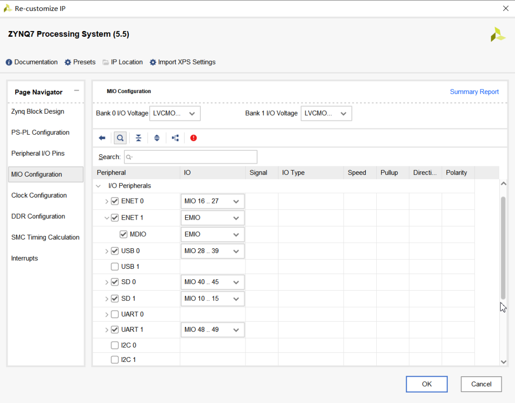Viewport: 515px width, 403px height.
Task: Open USB 0 IO dropdown showing MIO 28 .. 39
Action: coord(213,251)
